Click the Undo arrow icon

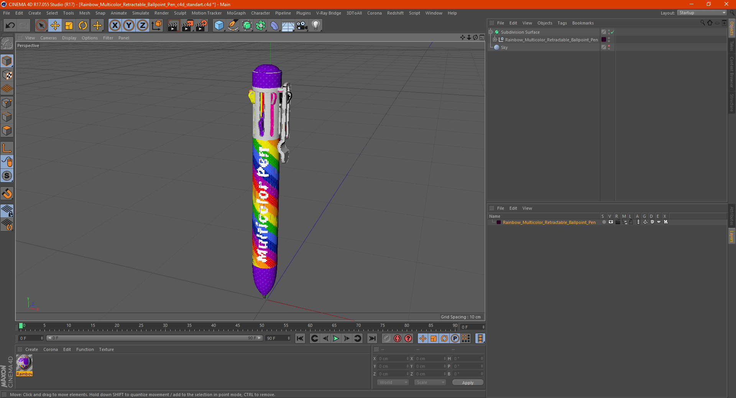click(10, 26)
